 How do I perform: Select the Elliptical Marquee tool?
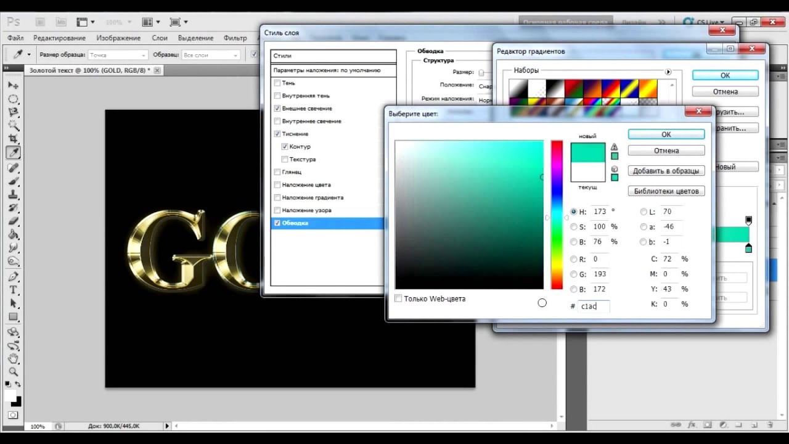13,99
